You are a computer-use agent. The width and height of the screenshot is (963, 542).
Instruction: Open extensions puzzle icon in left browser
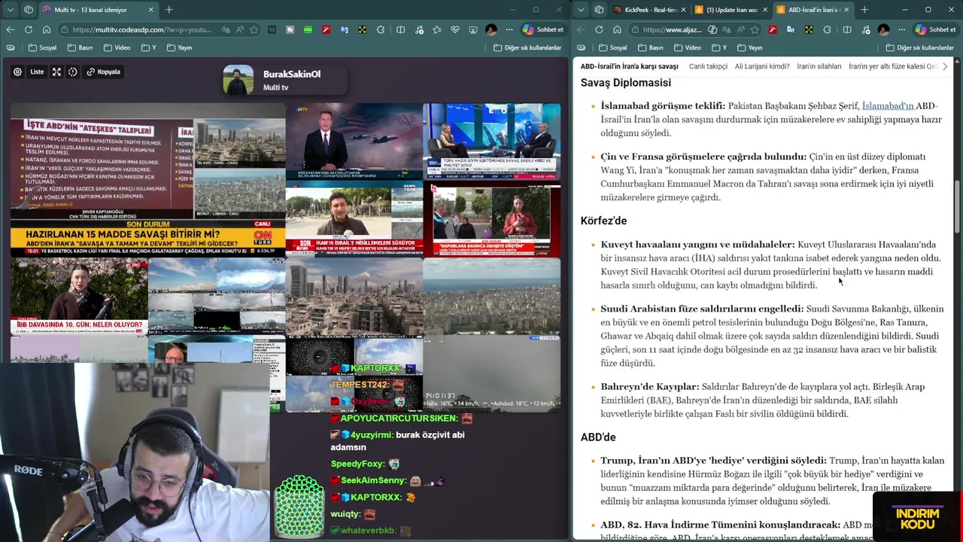(x=380, y=29)
